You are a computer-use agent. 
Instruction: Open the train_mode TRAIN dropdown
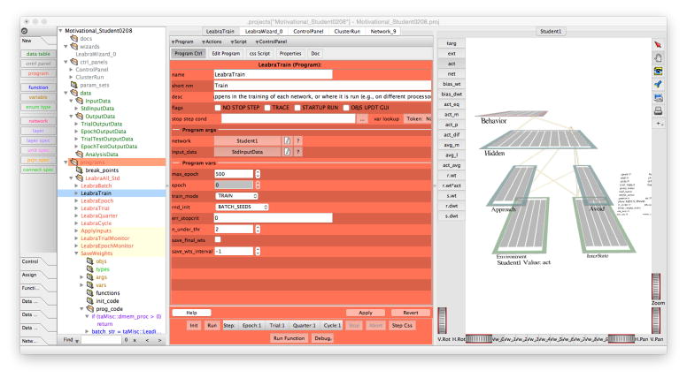[237, 194]
